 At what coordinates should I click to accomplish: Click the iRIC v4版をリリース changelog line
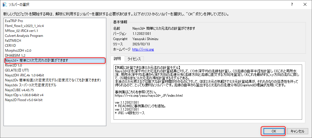(130, 113)
